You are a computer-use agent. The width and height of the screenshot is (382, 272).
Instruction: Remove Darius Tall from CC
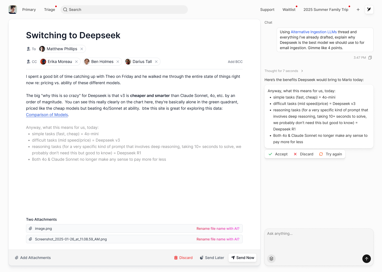(x=156, y=62)
